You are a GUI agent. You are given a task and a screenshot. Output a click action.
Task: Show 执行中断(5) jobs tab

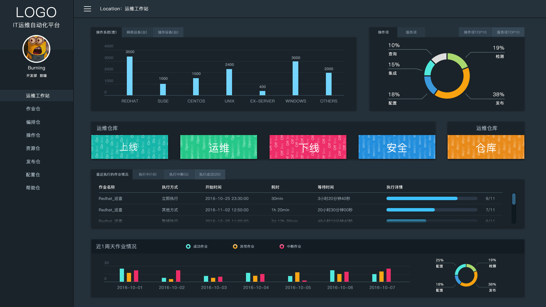coord(179,175)
